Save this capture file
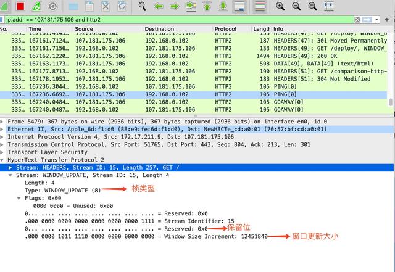 tap(89, 6)
